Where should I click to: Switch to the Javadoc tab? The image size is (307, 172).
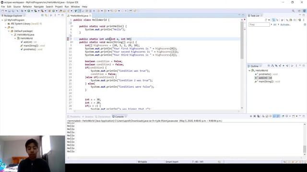point(87,117)
